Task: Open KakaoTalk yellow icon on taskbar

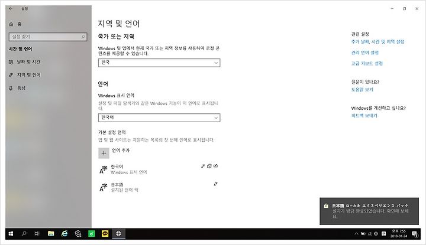Action: click(x=105, y=234)
